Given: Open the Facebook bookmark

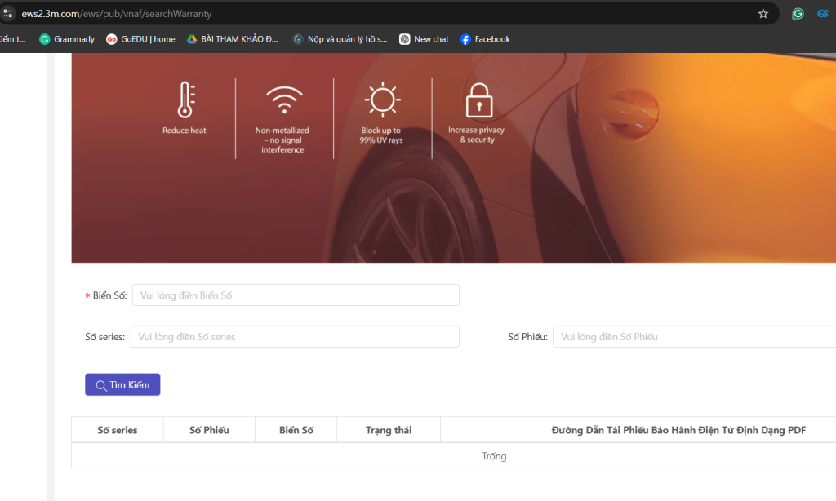Looking at the screenshot, I should [x=485, y=39].
